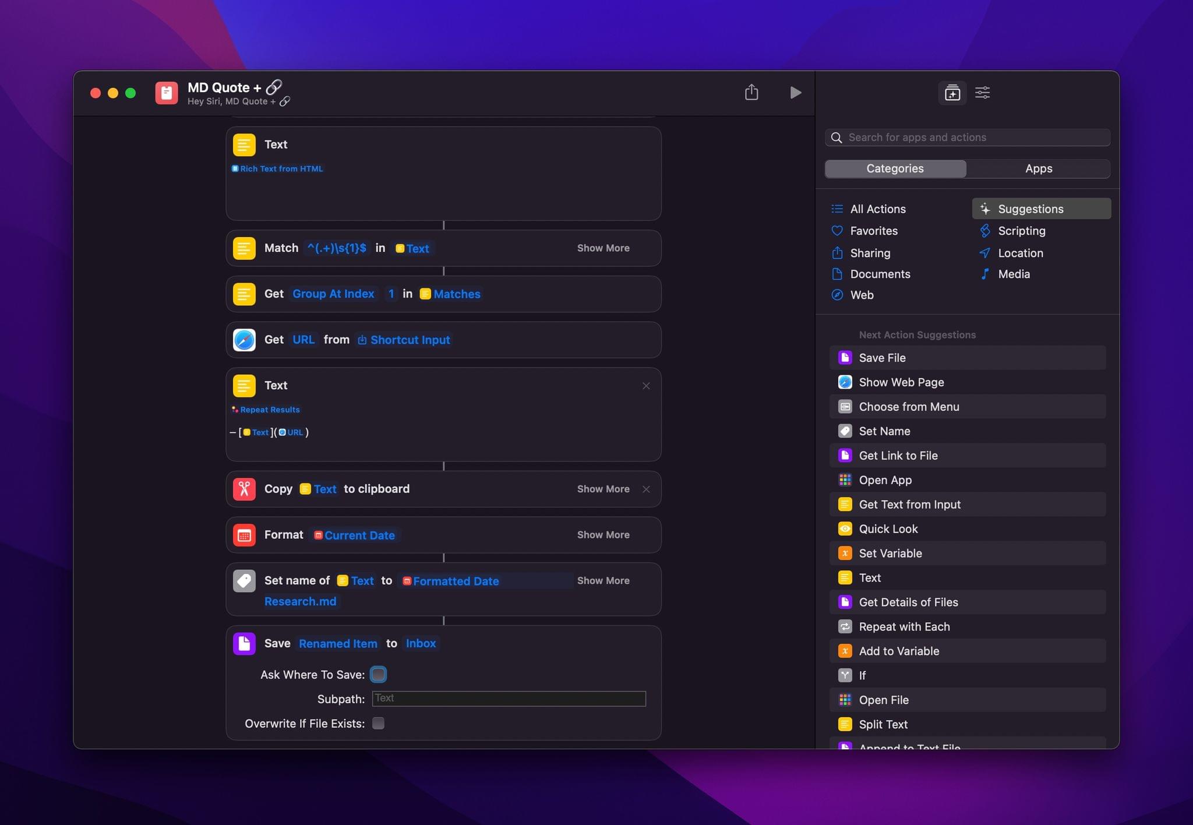
Task: Click close button on Text action
Action: click(x=647, y=385)
